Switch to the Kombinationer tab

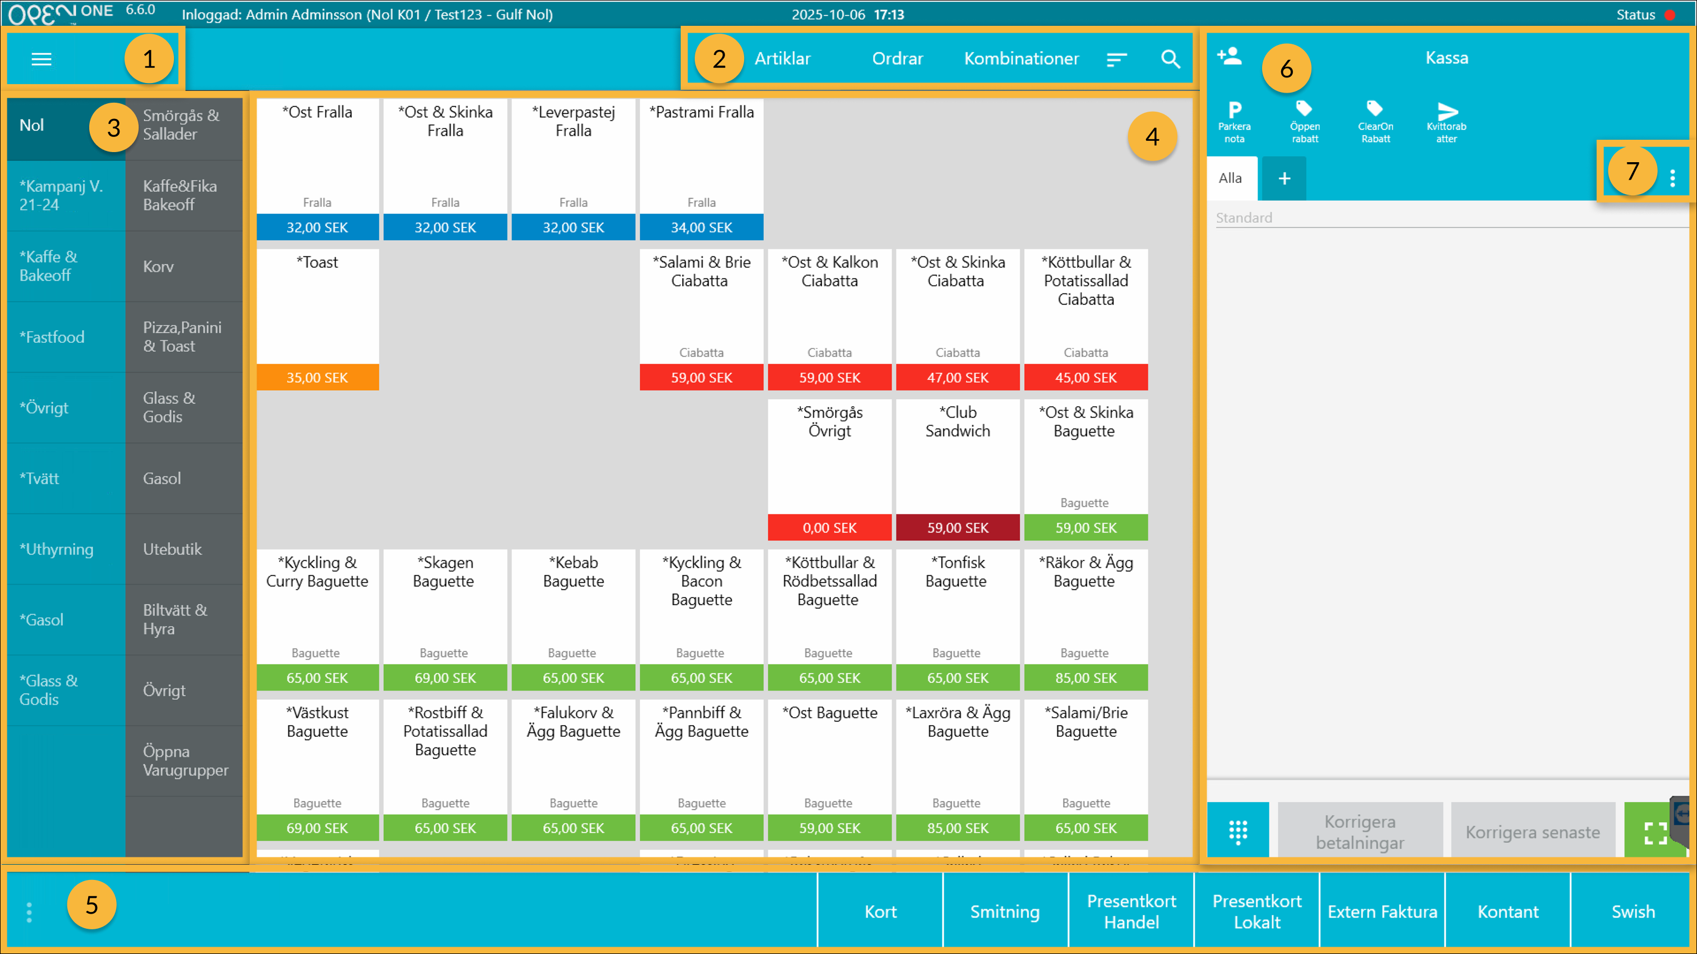coord(1021,59)
